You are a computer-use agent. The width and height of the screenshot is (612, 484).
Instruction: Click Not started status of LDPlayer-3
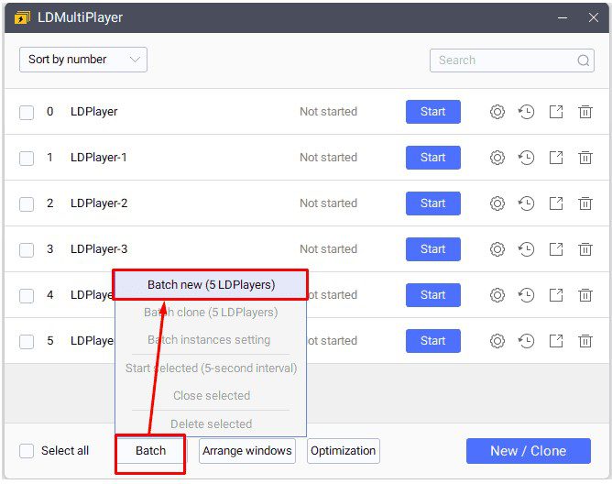pos(328,249)
